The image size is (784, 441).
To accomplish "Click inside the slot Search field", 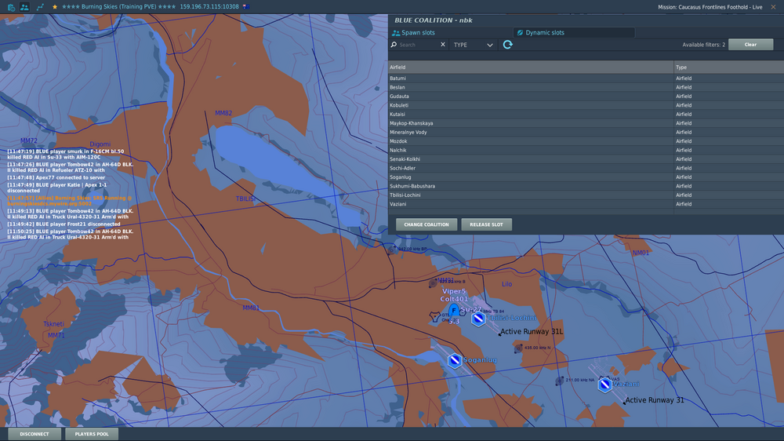I will [417, 45].
